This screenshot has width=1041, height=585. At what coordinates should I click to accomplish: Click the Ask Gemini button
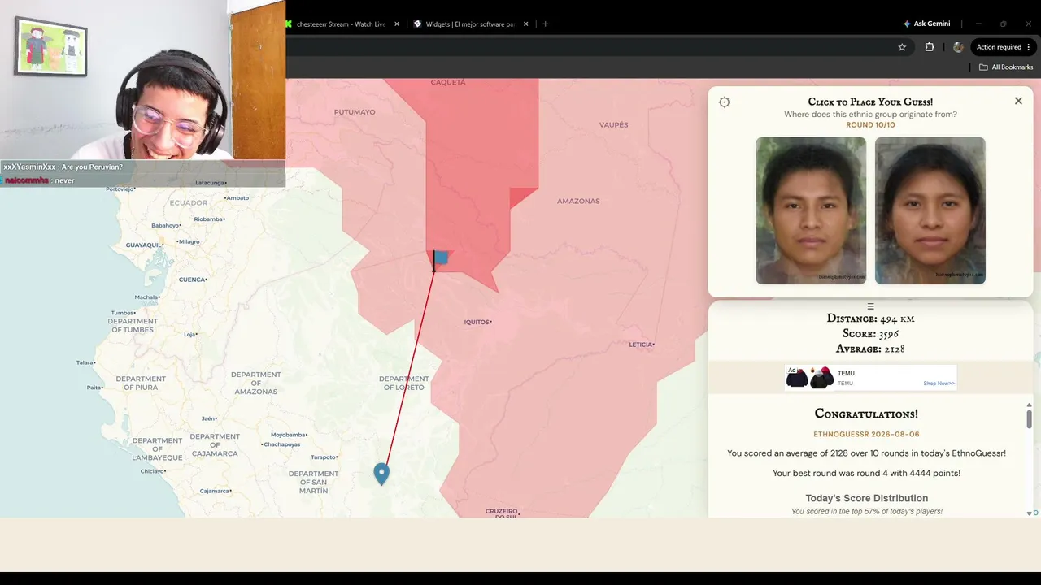click(926, 24)
